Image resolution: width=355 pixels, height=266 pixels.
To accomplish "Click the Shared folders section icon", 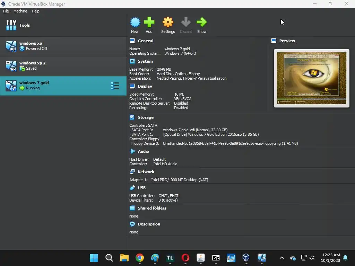I will [x=132, y=208].
